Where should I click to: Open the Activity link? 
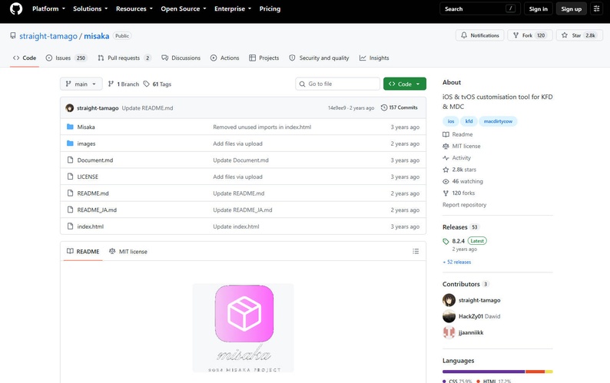point(456,158)
